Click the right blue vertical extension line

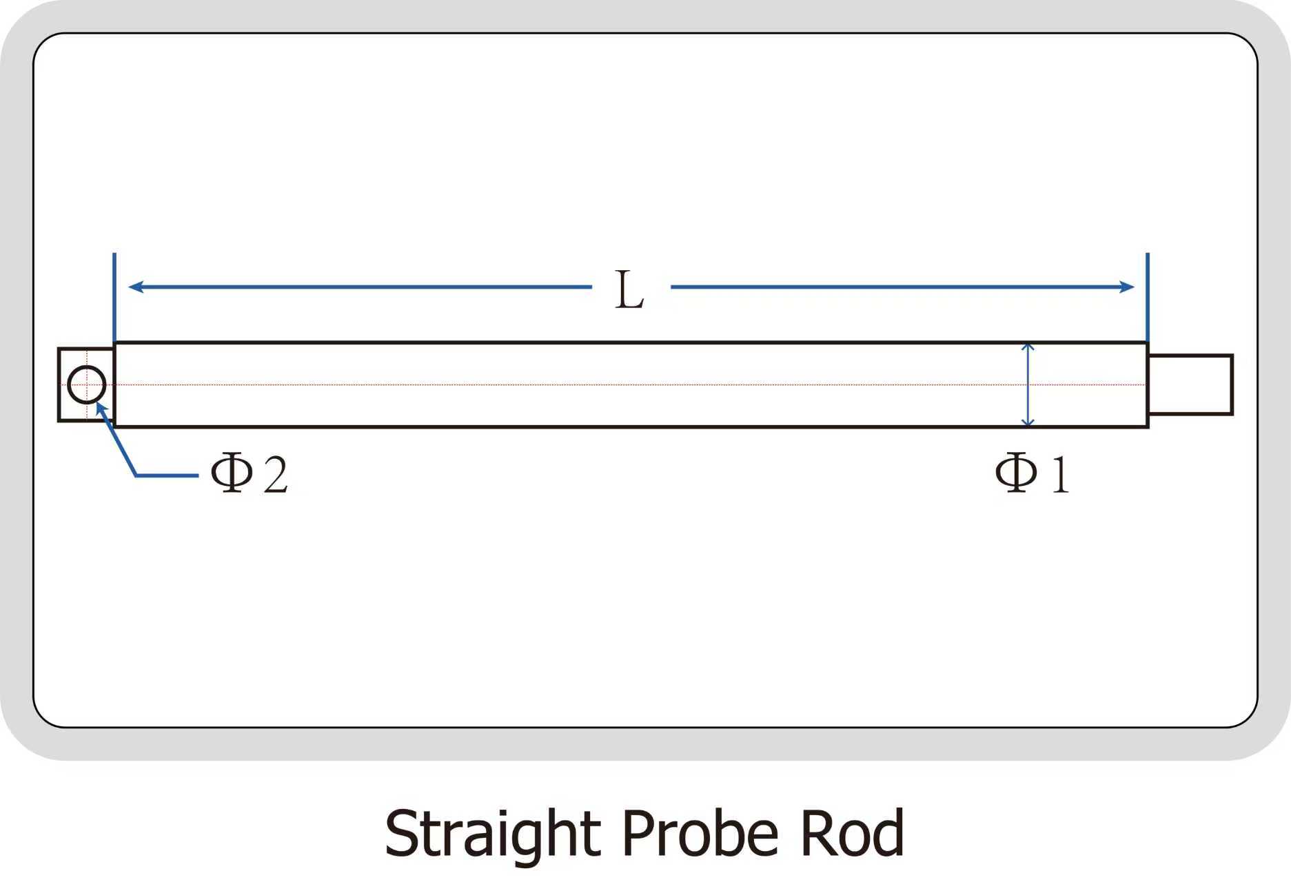click(1148, 296)
